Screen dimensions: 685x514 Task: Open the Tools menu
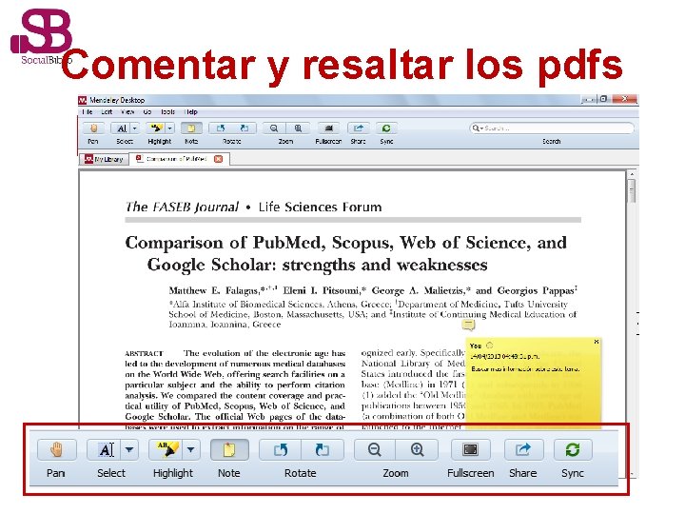point(167,112)
